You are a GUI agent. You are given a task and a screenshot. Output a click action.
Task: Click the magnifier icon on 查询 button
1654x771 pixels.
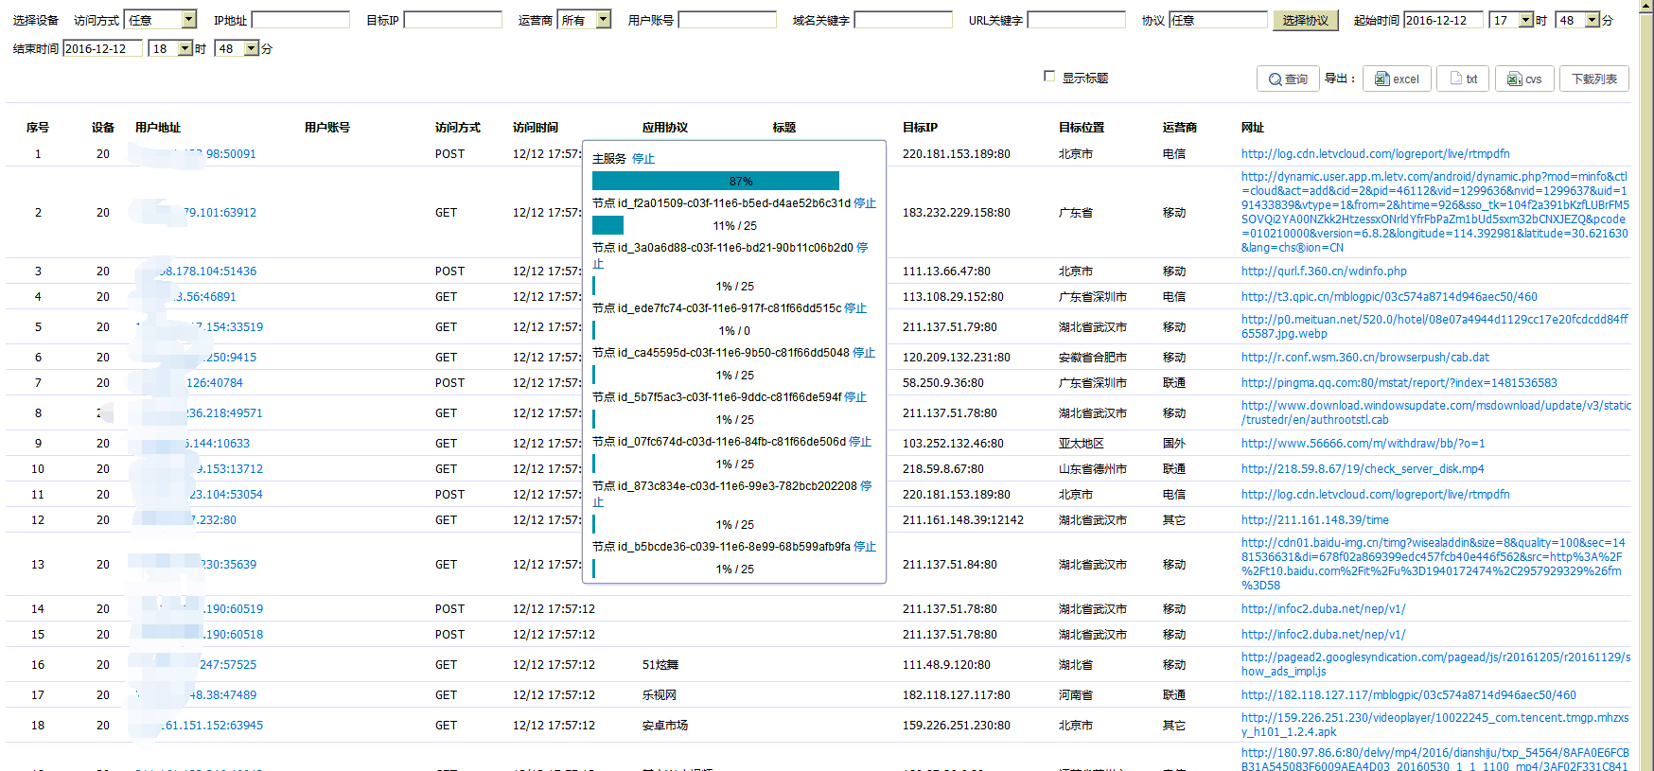coord(1275,79)
